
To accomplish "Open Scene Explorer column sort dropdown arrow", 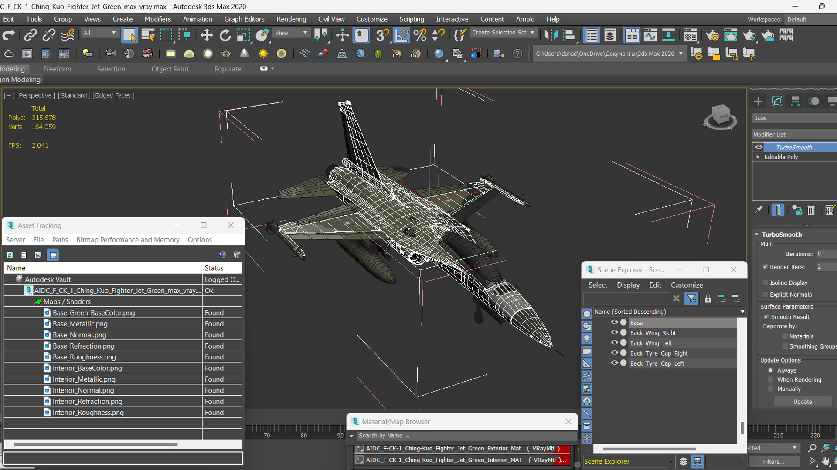I will tap(742, 312).
